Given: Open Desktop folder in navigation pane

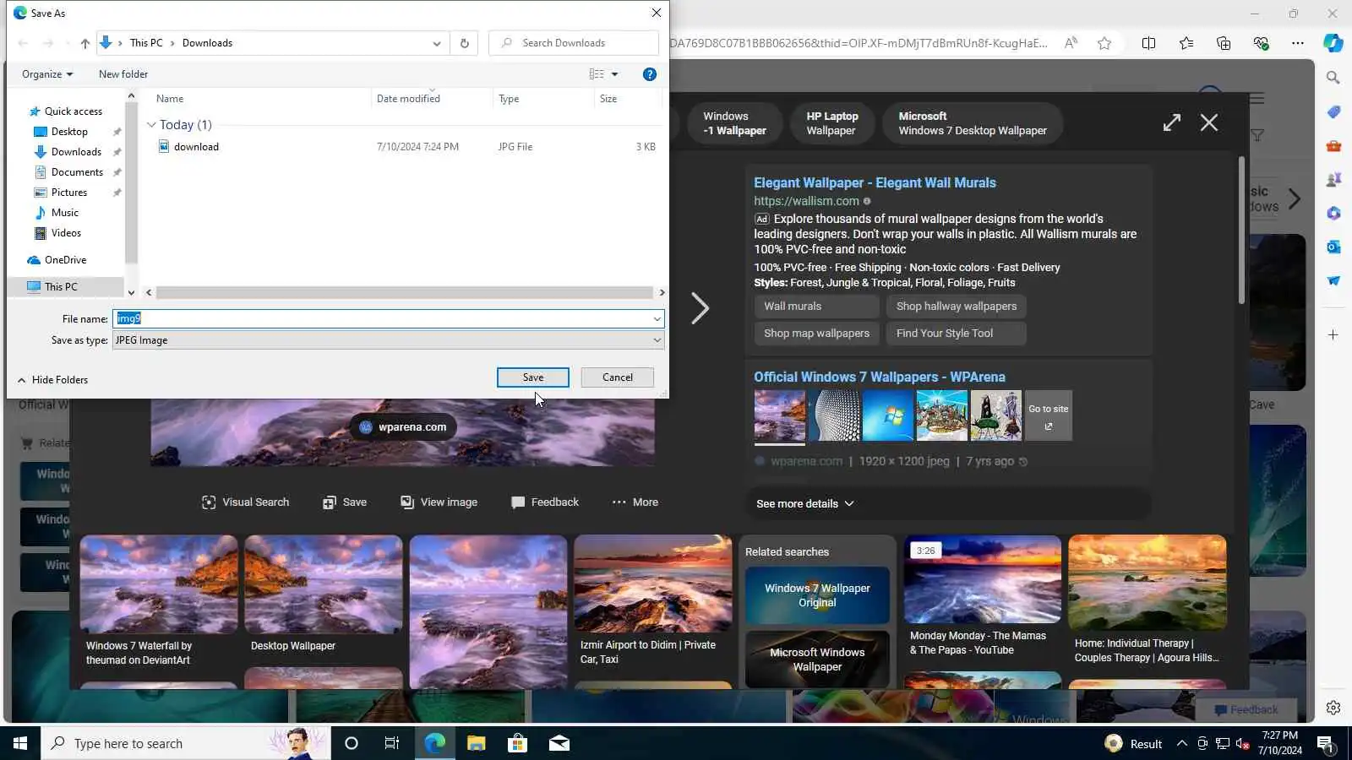Looking at the screenshot, I should (69, 132).
